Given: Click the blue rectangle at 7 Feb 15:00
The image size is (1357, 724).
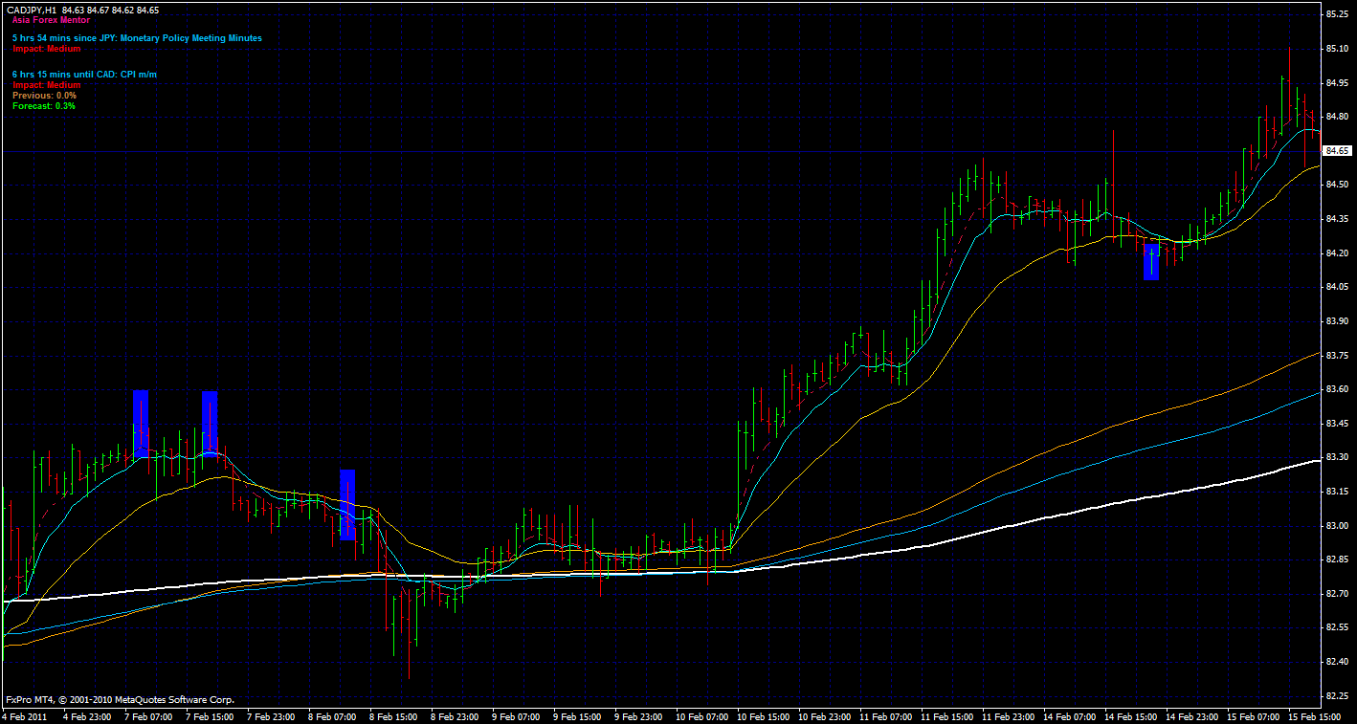Looking at the screenshot, I should 210,421.
